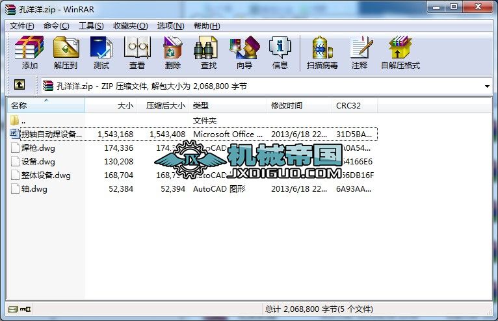Click the type 'AutoCAD 图形' for 轴.dwg
The height and width of the screenshot is (321, 498).
(x=219, y=189)
